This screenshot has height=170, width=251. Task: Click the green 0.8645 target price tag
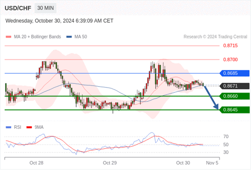pos(235,110)
